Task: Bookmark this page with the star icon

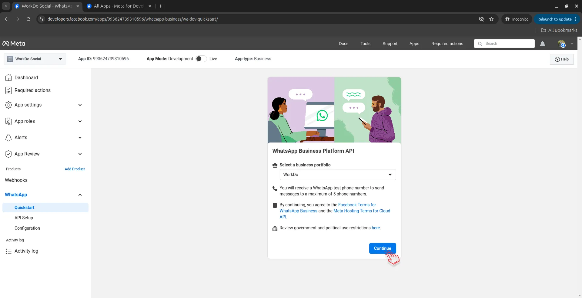Action: 491,19
